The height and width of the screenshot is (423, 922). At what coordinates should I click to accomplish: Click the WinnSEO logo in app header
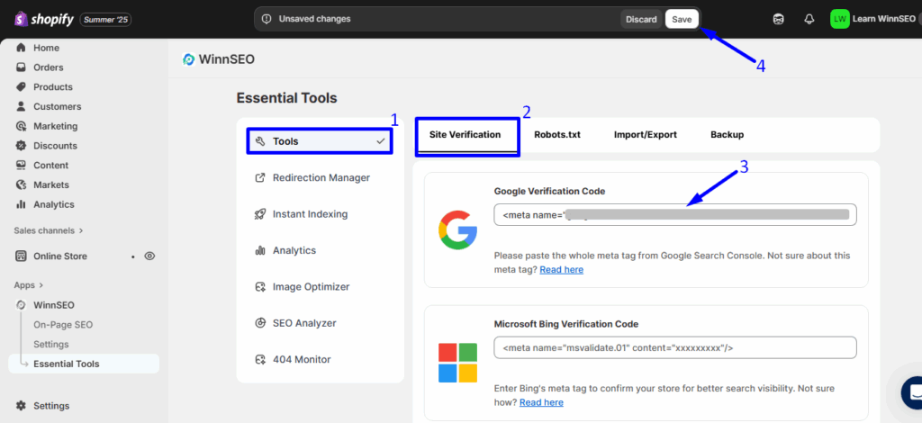click(x=189, y=58)
